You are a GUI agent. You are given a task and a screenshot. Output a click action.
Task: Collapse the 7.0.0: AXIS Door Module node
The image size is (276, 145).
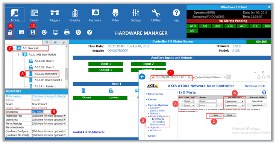pyautogui.click(x=19, y=55)
